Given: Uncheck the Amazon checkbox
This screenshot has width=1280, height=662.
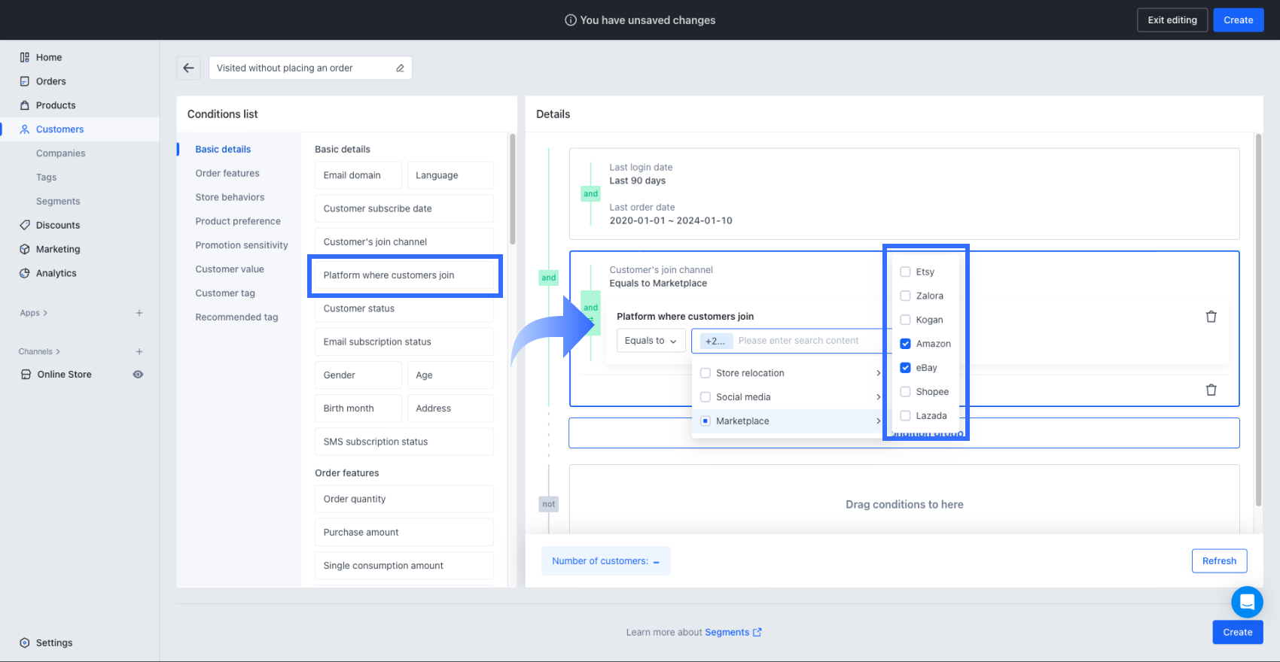Looking at the screenshot, I should click(x=906, y=344).
